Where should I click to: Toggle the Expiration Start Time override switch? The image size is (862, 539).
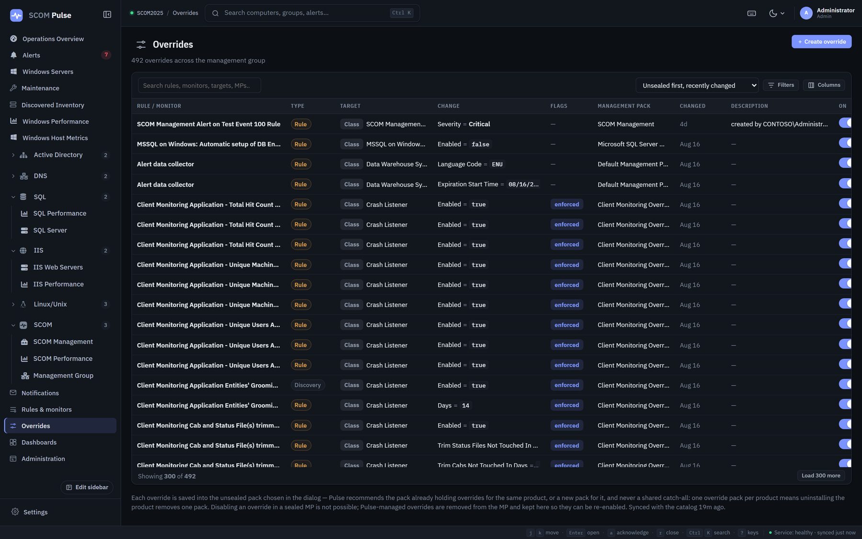[845, 183]
